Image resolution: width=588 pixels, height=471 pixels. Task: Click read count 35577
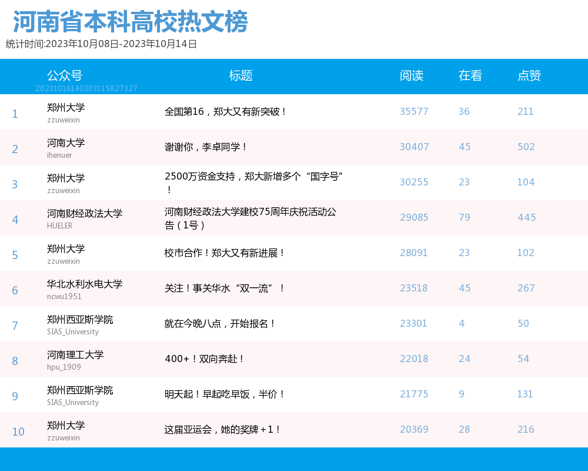click(x=414, y=111)
